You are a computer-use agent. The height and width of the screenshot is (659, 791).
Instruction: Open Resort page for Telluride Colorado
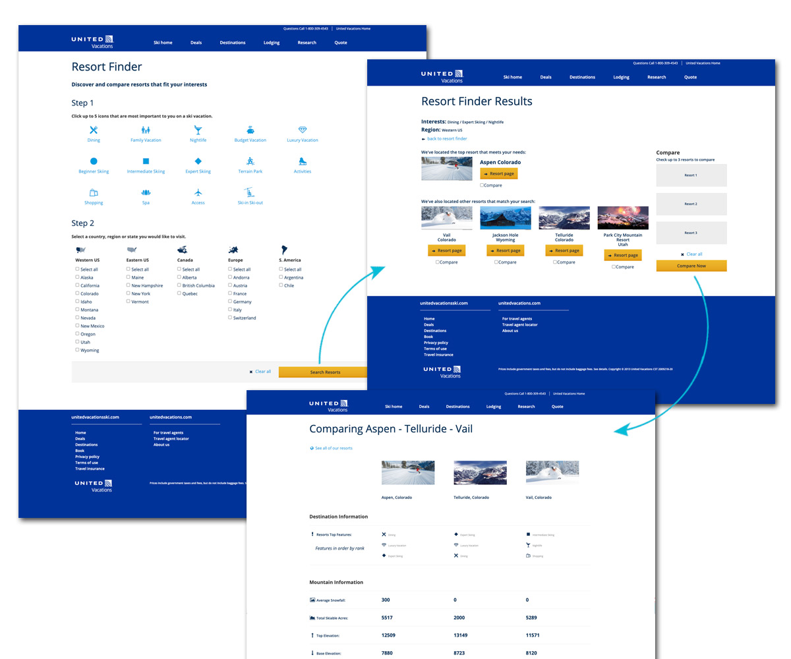[x=564, y=250]
